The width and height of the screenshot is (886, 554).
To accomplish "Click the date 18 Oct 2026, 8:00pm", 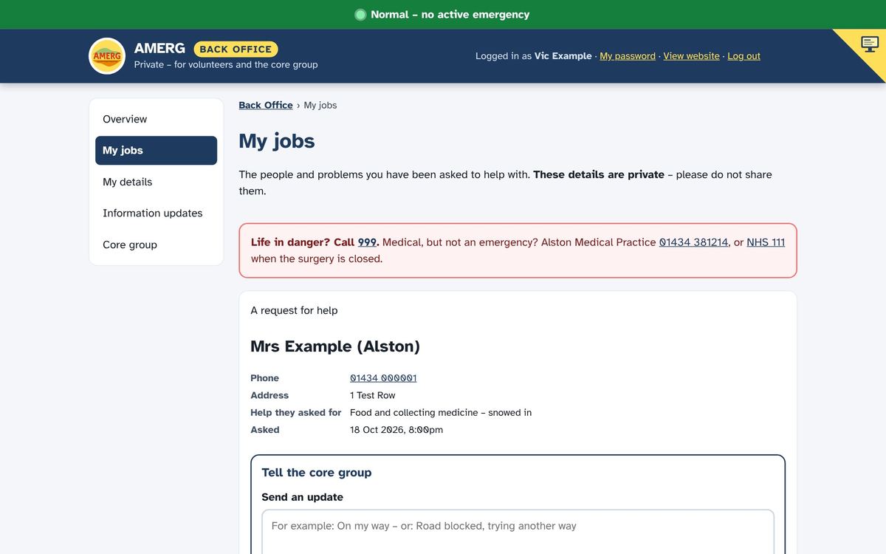I will 396,430.
